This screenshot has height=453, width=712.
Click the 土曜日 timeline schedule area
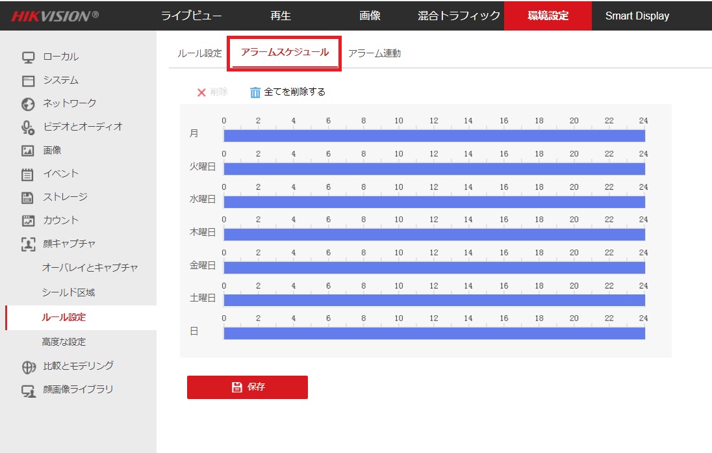click(x=434, y=300)
